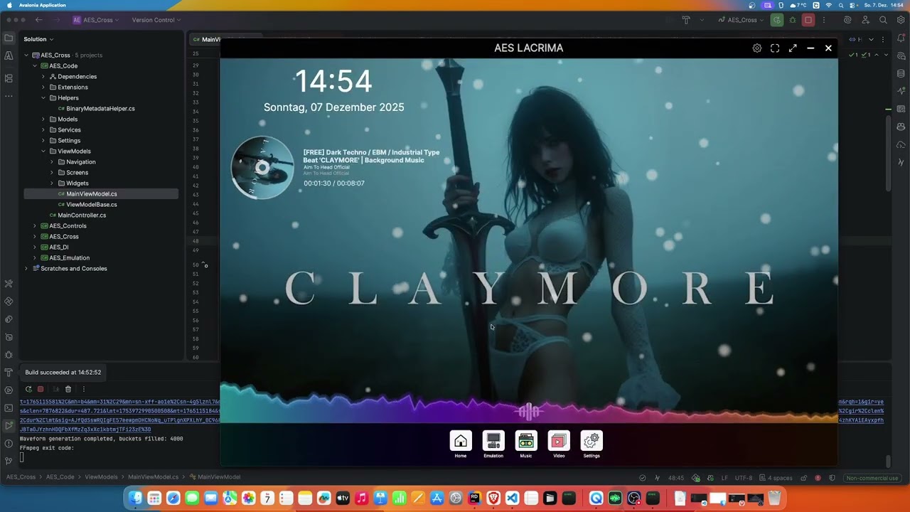The width and height of the screenshot is (910, 512).
Task: Open the Avalonia Application menu
Action: coord(43,5)
